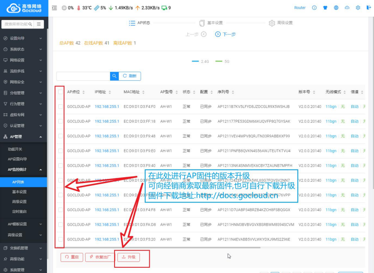Click the cloud upload icon
374x273 pixels.
(x=347, y=8)
